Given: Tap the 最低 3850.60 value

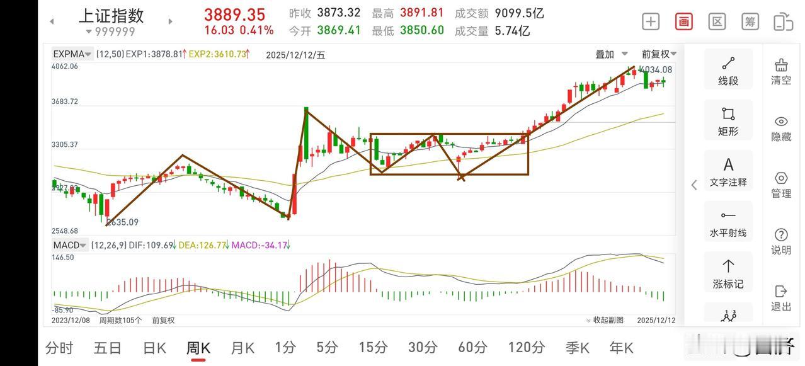Looking at the screenshot, I should tap(421, 30).
